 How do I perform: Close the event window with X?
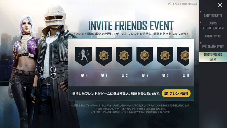click(220, 5)
